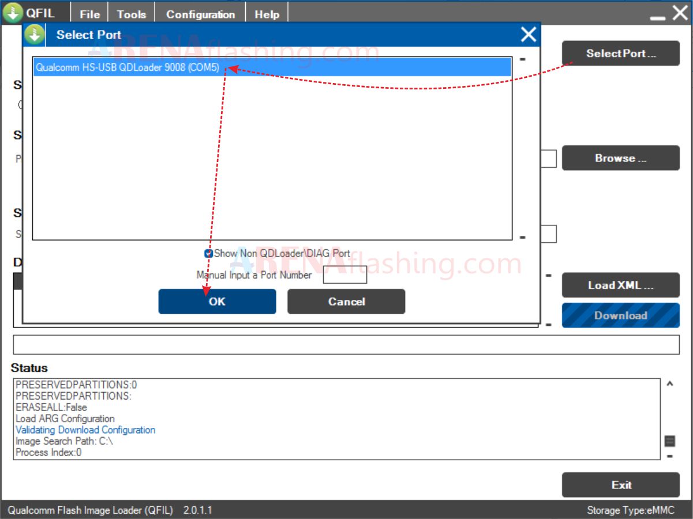
Task: Focus the Manual Input a Port Number field
Action: click(344, 275)
